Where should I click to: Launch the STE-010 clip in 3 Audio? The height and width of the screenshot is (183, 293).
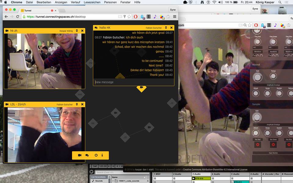click(x=194, y=178)
